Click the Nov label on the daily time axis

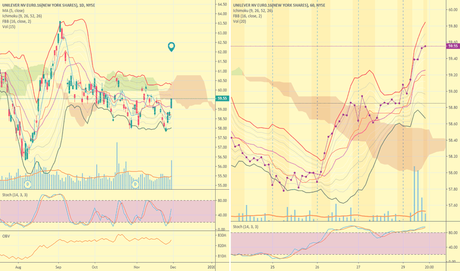coord(136,267)
